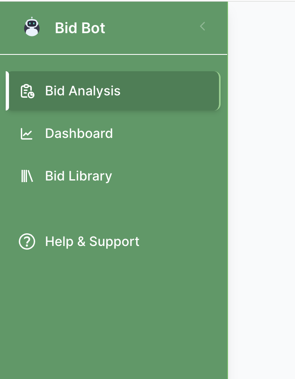This screenshot has height=379, width=295.
Task: Click the Dashboard line chart icon
Action: click(27, 134)
